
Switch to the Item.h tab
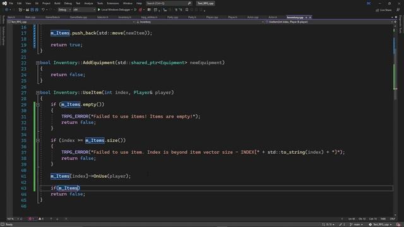pyautogui.click(x=11, y=17)
